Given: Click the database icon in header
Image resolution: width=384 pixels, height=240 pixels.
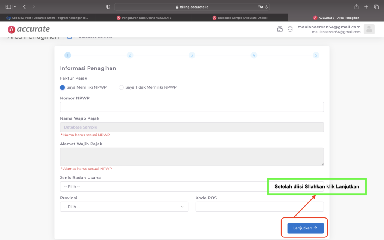Looking at the screenshot, I should (290, 29).
